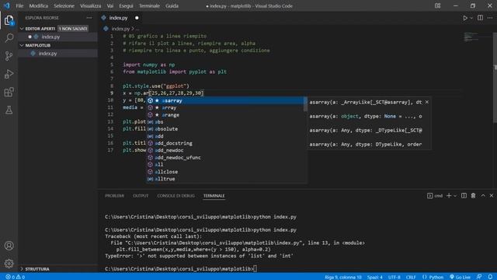Click CRLF end of line selector
Viewport: 497px width, 280px height.
(x=411, y=277)
